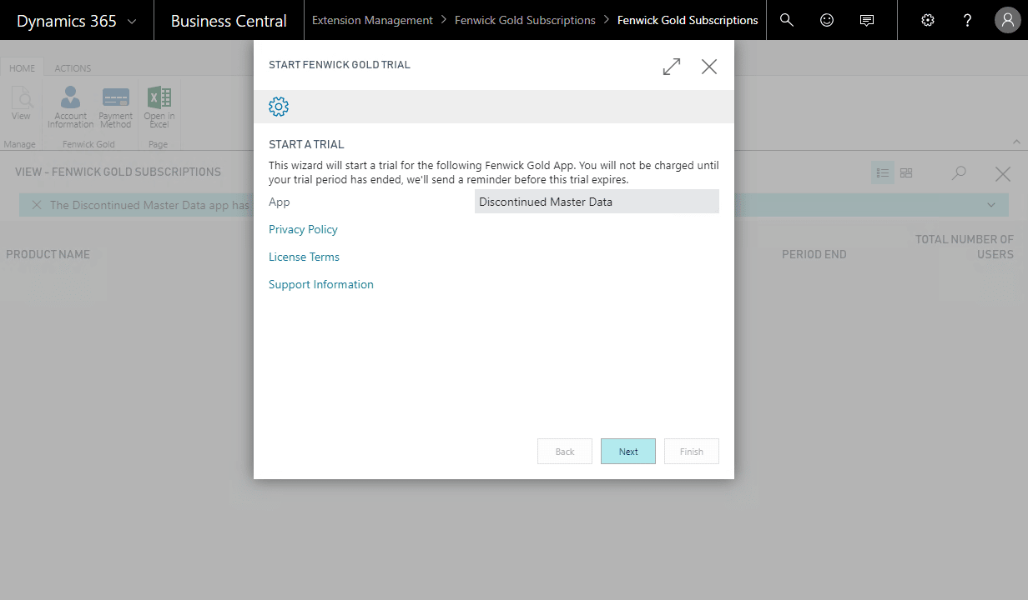Screen dimensions: 1028x600
Task: Open the chat messages icon in the top bar
Action: click(867, 20)
